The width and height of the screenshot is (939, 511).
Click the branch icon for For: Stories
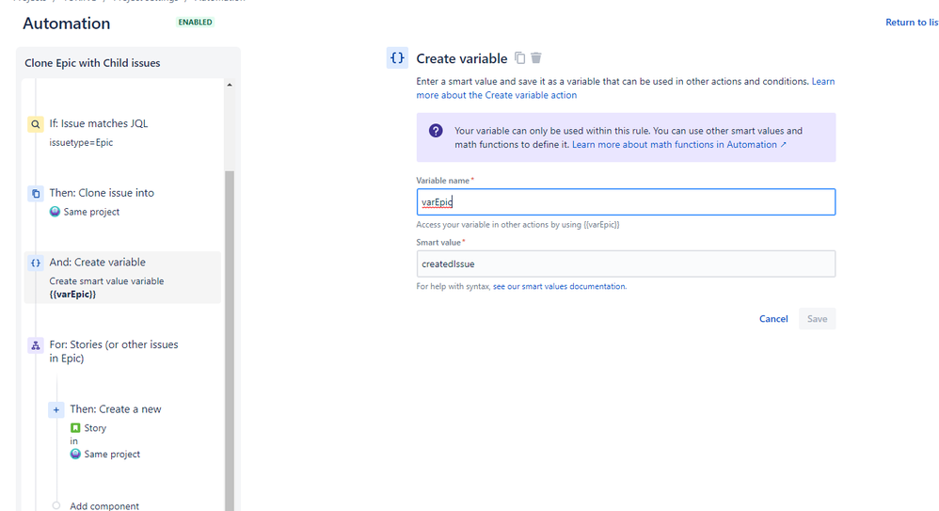36,345
